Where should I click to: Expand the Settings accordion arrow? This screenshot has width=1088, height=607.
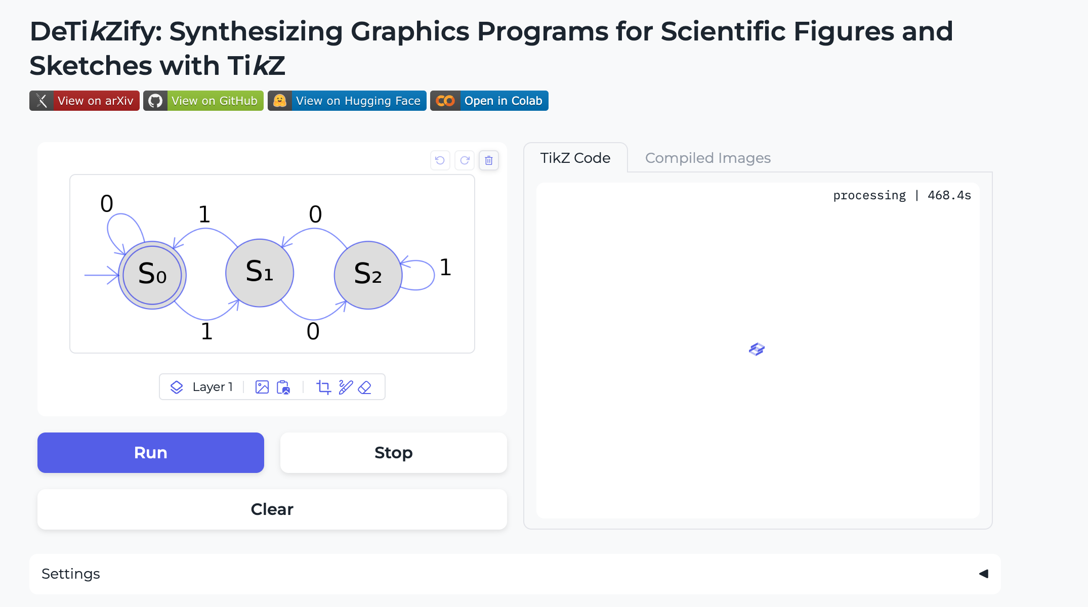click(983, 574)
